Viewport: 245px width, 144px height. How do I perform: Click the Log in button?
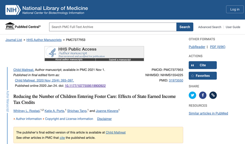pos(235,9)
